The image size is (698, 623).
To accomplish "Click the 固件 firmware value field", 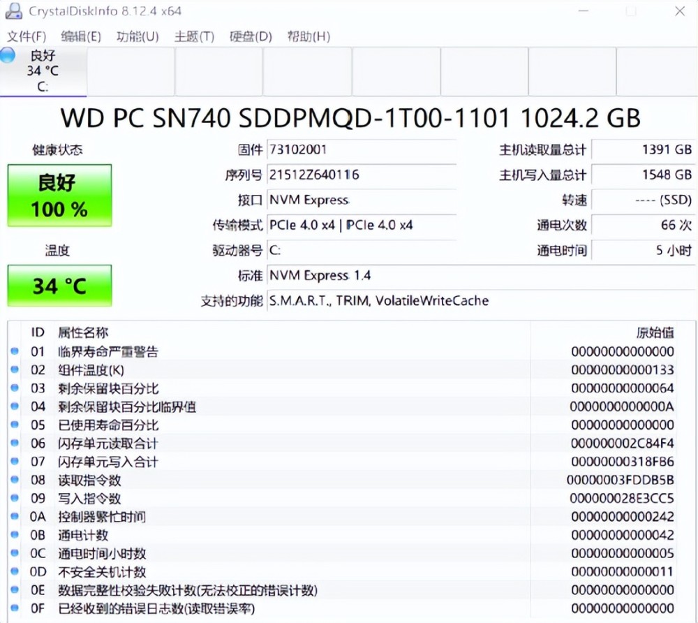I will (x=362, y=149).
